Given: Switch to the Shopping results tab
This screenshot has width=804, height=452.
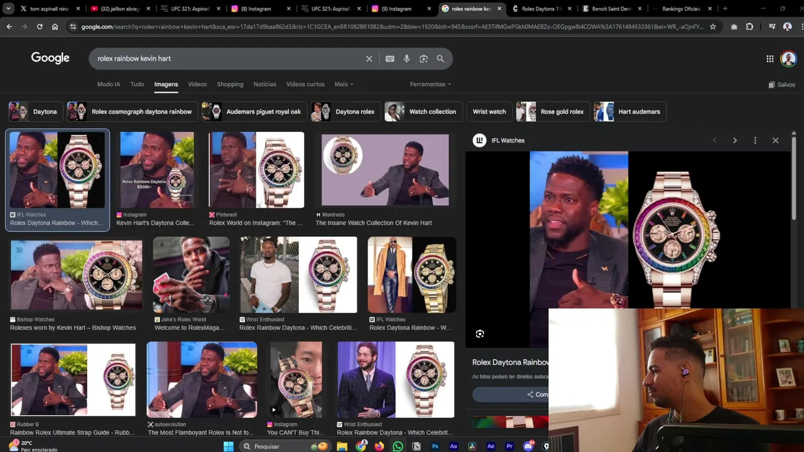Looking at the screenshot, I should click(x=230, y=84).
